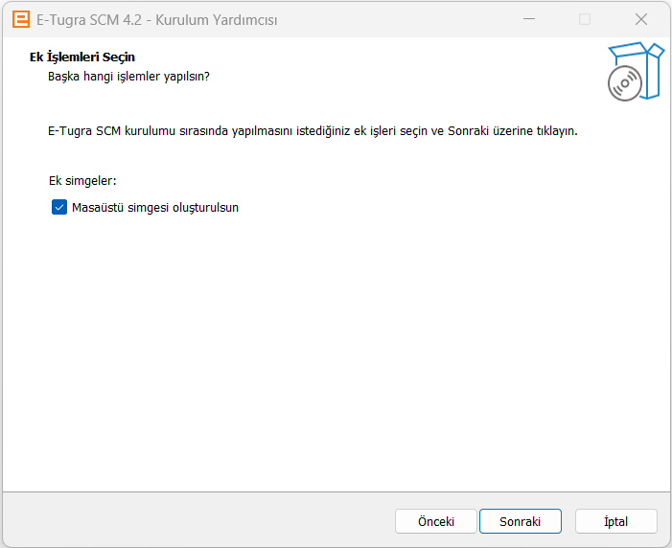672x548 pixels.
Task: Uncheck the Masaüstü simgesi oluşturulsun checkbox
Action: point(59,207)
